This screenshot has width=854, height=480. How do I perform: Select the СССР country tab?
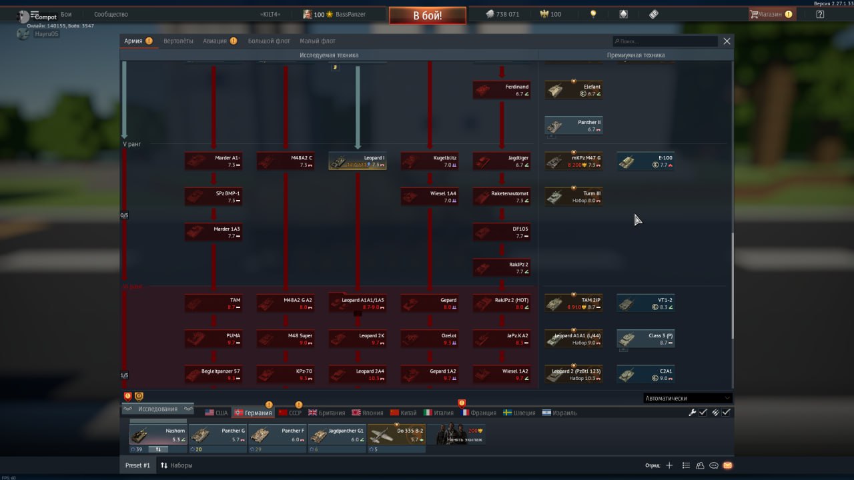point(290,413)
